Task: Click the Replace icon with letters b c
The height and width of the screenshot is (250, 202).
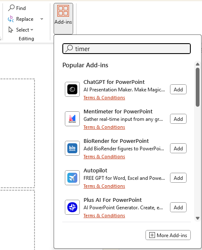Action: click(11, 19)
